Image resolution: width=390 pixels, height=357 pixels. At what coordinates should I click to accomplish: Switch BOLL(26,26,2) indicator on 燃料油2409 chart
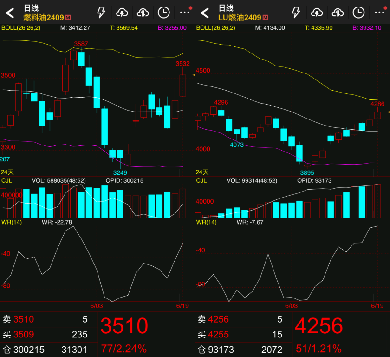coord(21,28)
